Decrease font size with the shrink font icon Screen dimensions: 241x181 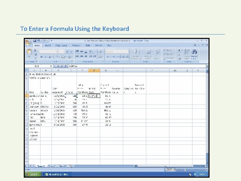pyautogui.click(x=71, y=52)
